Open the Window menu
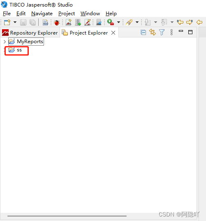The height and width of the screenshot is (221, 206). (90, 14)
